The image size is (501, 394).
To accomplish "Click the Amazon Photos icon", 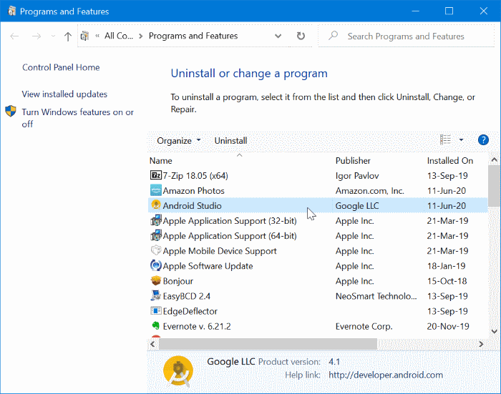I will (155, 190).
